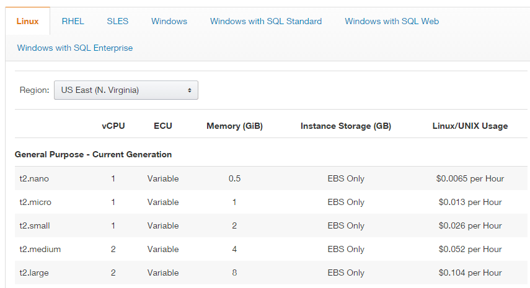Click the vCPU column header
This screenshot has height=288, width=530.
113,126
